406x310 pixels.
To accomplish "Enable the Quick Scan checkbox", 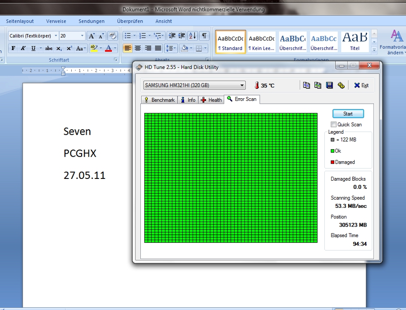I will [333, 124].
